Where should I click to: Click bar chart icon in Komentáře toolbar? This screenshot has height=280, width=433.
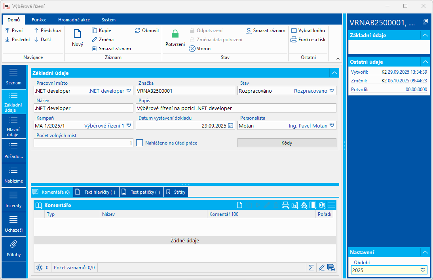pyautogui.click(x=294, y=206)
